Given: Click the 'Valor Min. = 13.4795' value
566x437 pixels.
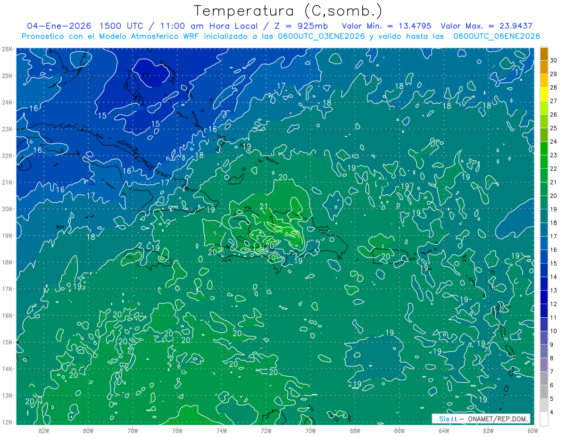Looking at the screenshot, I should (386, 26).
